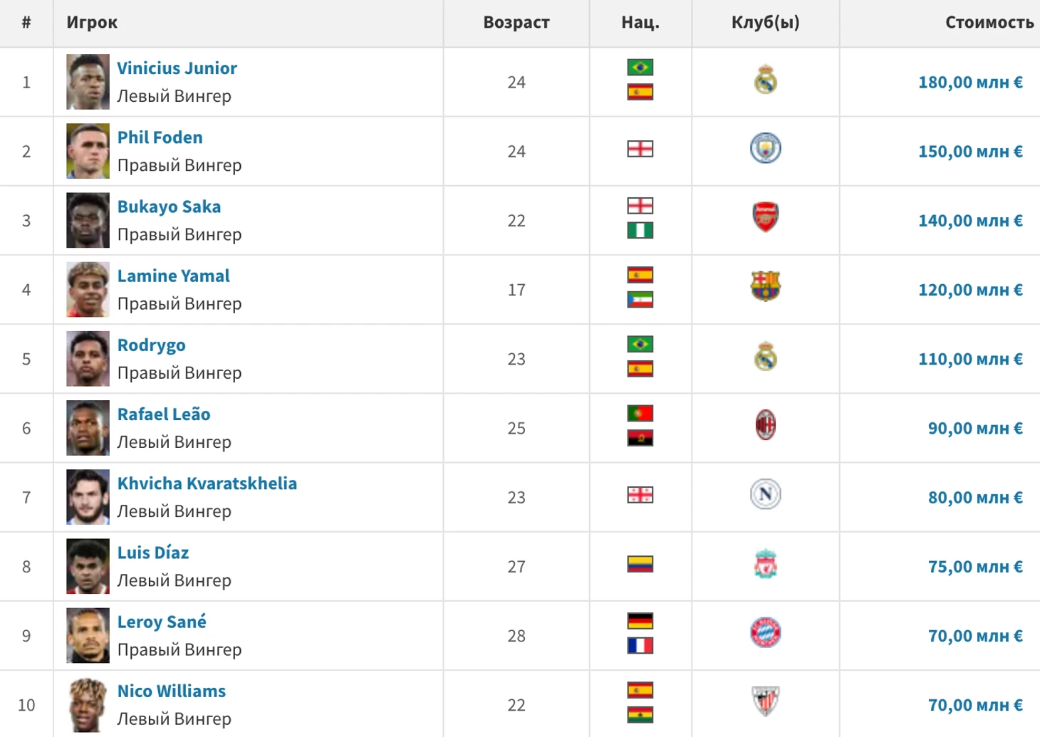Click Nico Williams' portrait thumbnail

88,704
